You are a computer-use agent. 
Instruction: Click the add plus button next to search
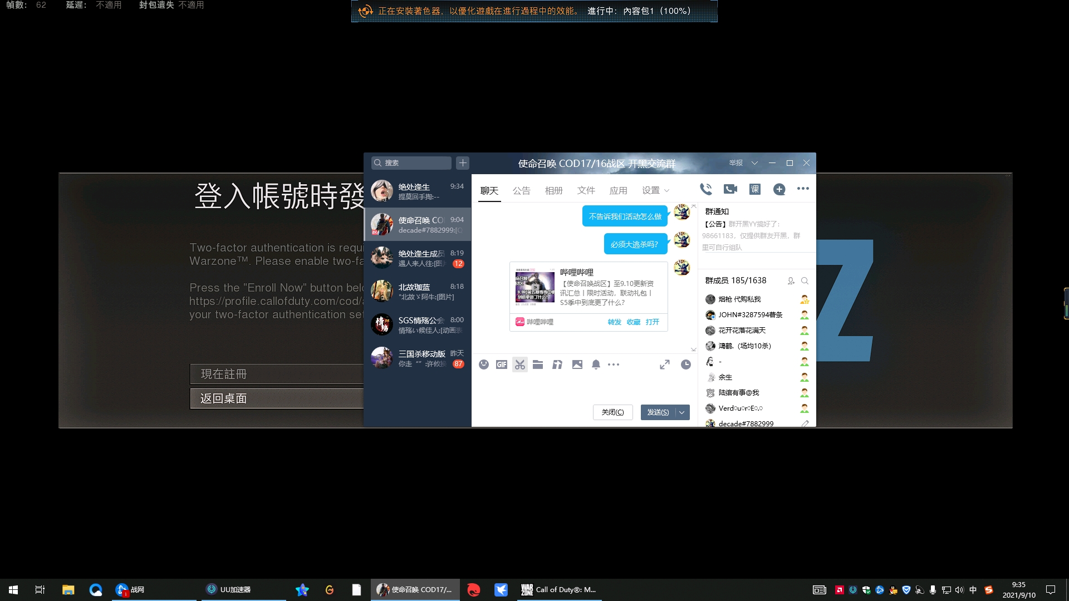tap(463, 162)
